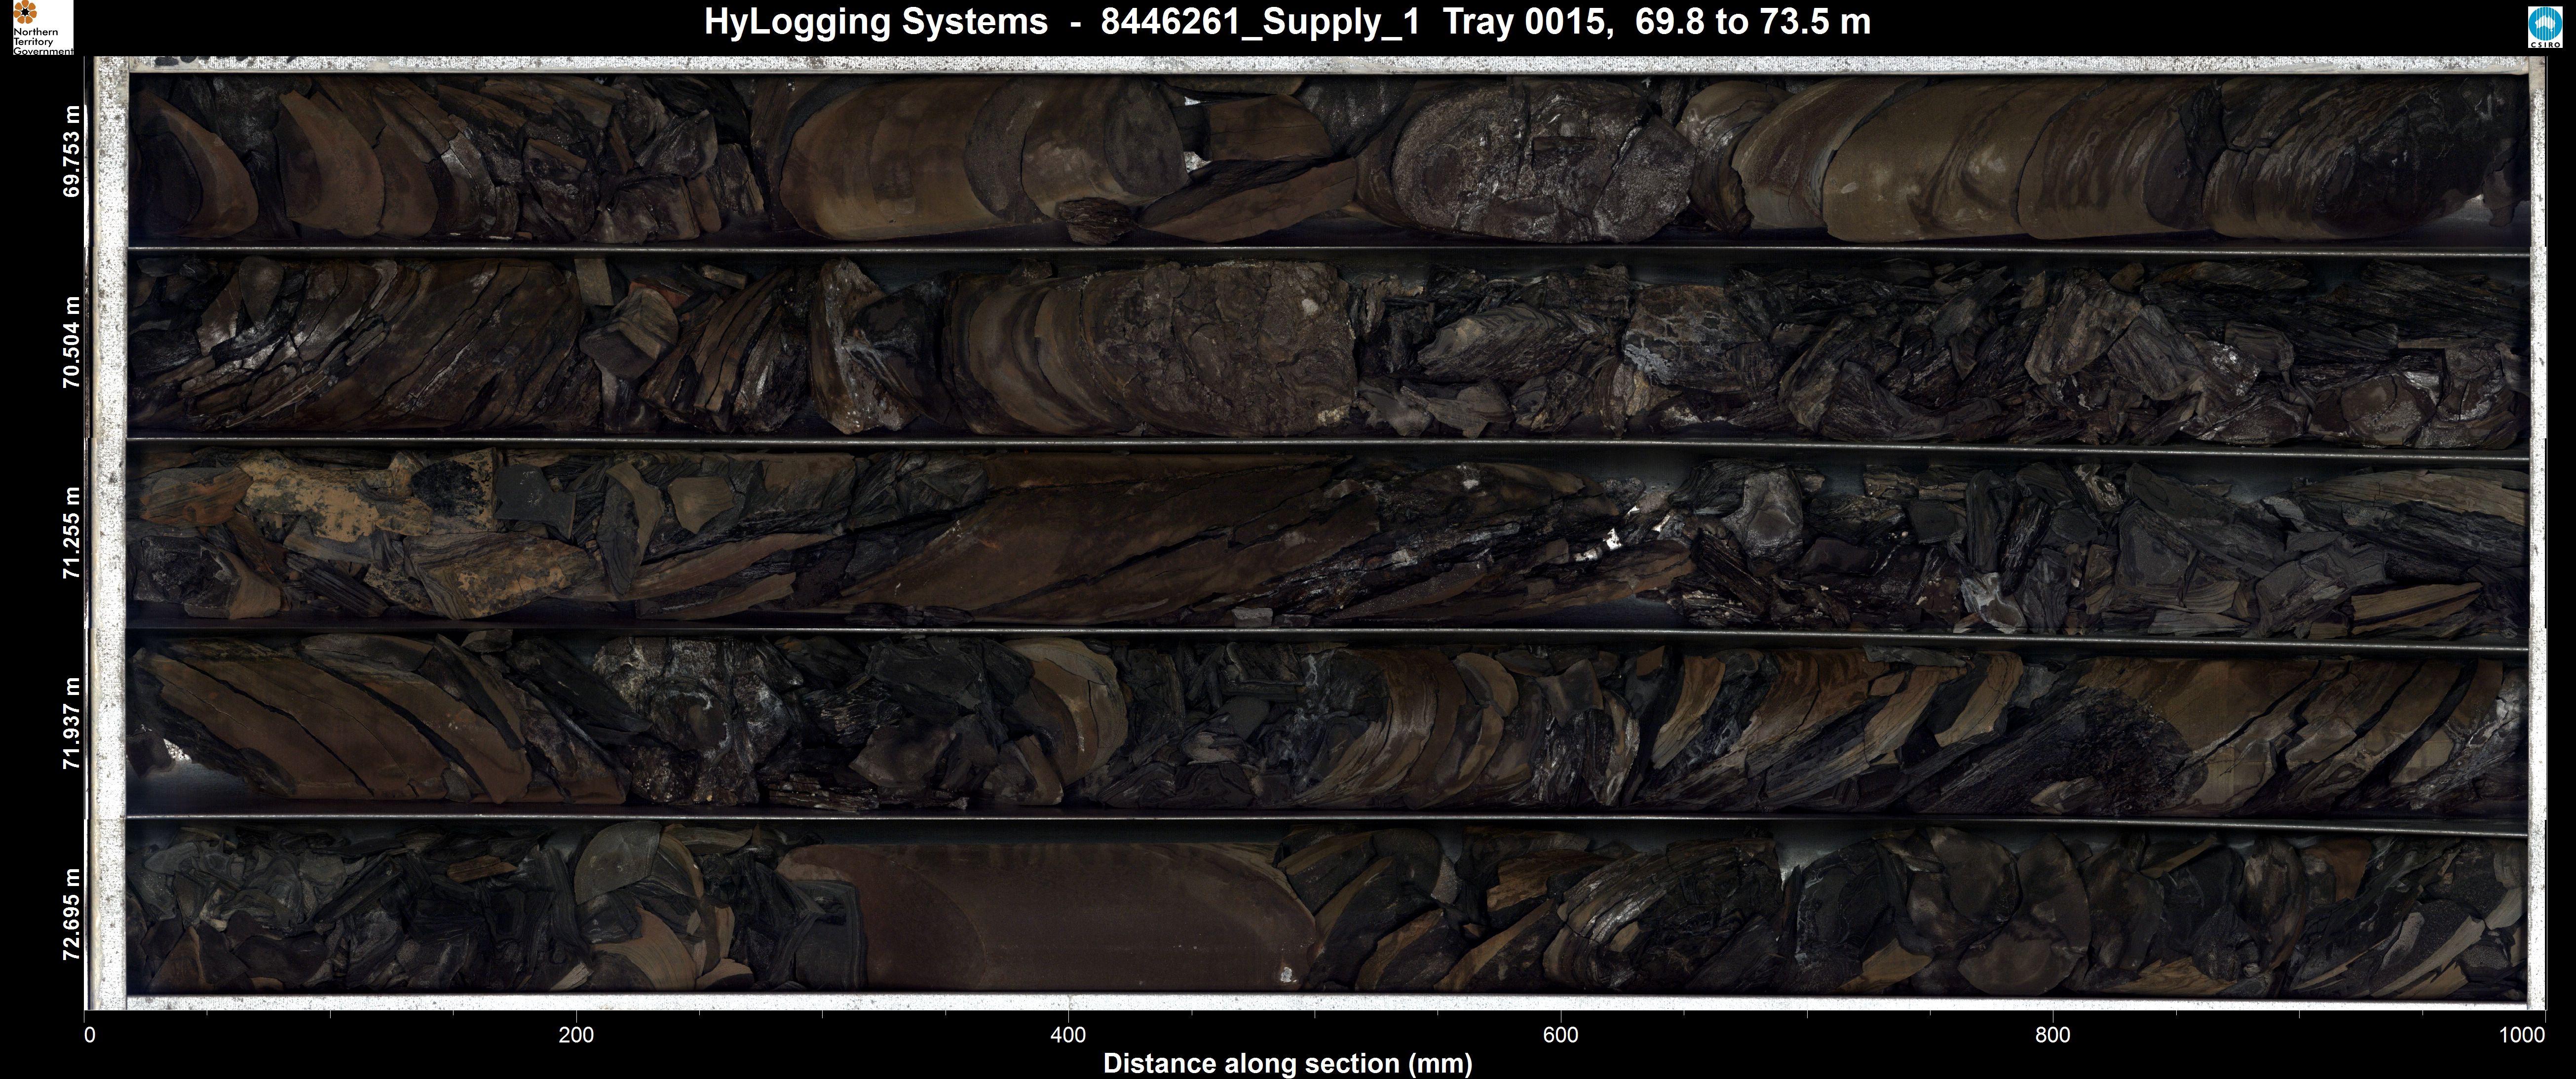Image resolution: width=2576 pixels, height=1079 pixels.
Task: Click the 600 mm axis tick label
Action: [x=1560, y=1036]
